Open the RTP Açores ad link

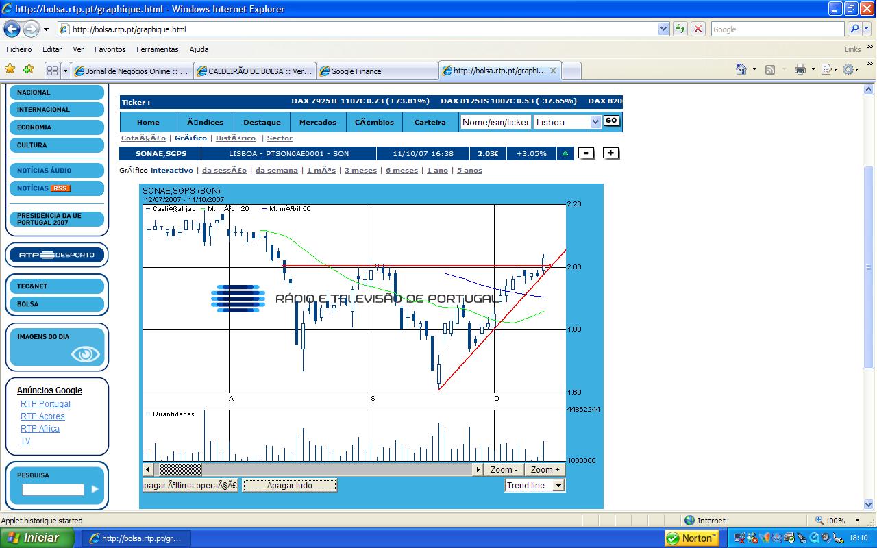pyautogui.click(x=42, y=416)
